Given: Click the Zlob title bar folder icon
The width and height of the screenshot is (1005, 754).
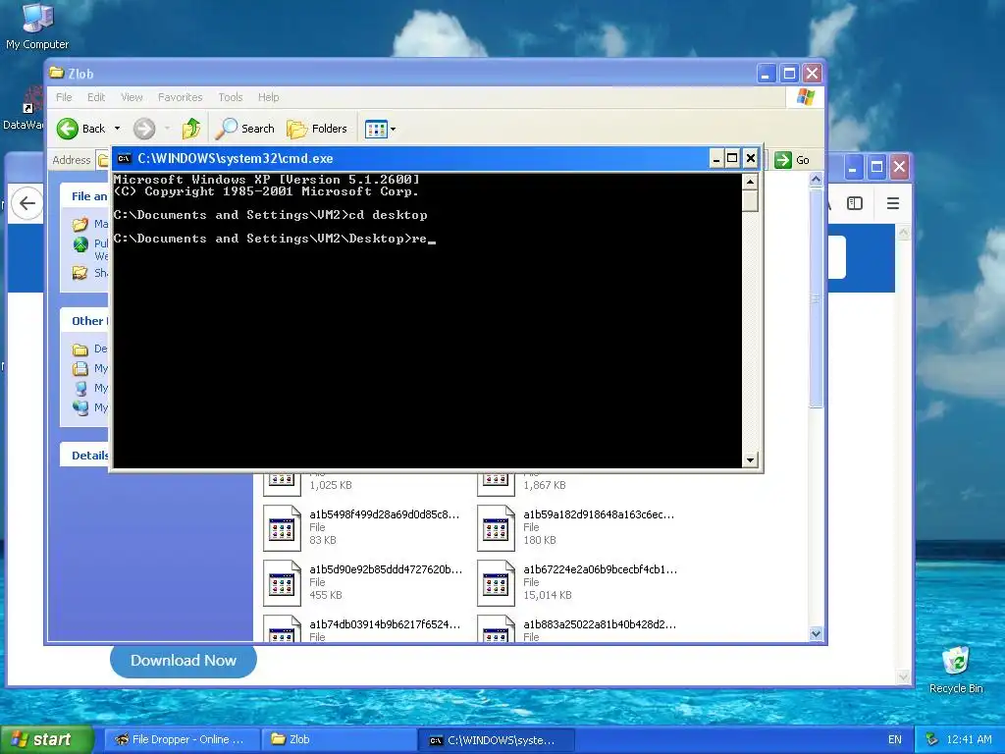Looking at the screenshot, I should [57, 73].
